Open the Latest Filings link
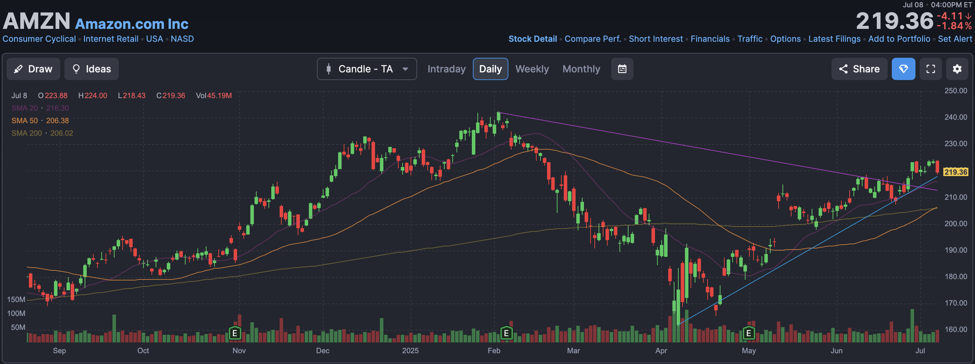Viewport: 975px width, 364px height. point(834,39)
